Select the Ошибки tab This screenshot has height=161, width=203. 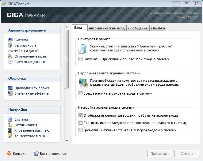(x=158, y=28)
